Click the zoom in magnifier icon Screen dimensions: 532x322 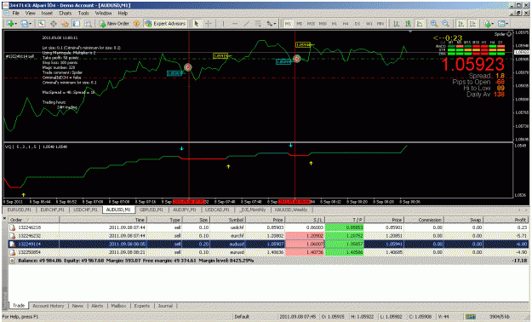pyautogui.click(x=433, y=24)
